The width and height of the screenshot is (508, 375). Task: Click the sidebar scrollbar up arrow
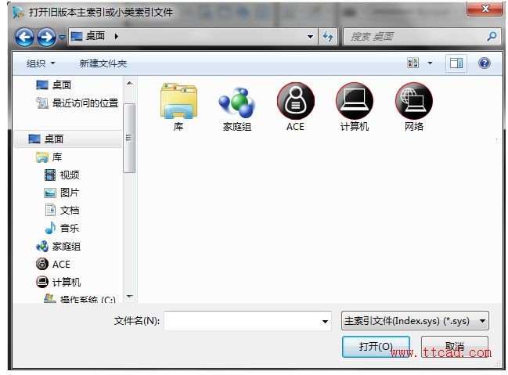point(130,83)
